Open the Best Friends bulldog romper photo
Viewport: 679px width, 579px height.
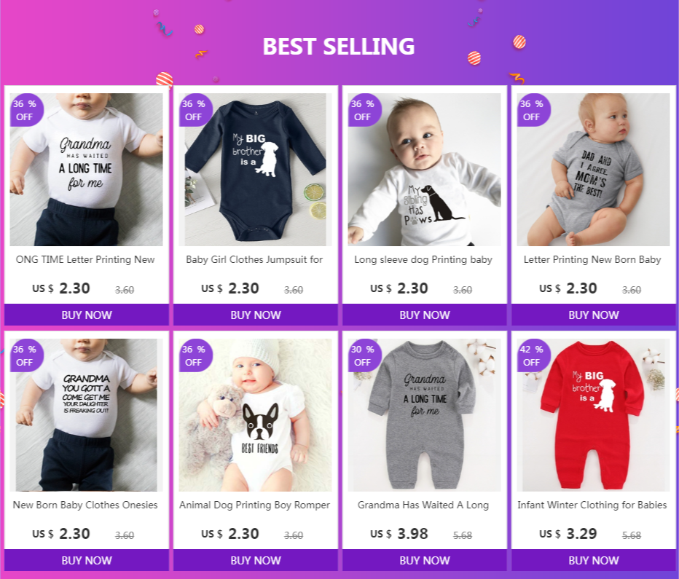pyautogui.click(x=256, y=415)
